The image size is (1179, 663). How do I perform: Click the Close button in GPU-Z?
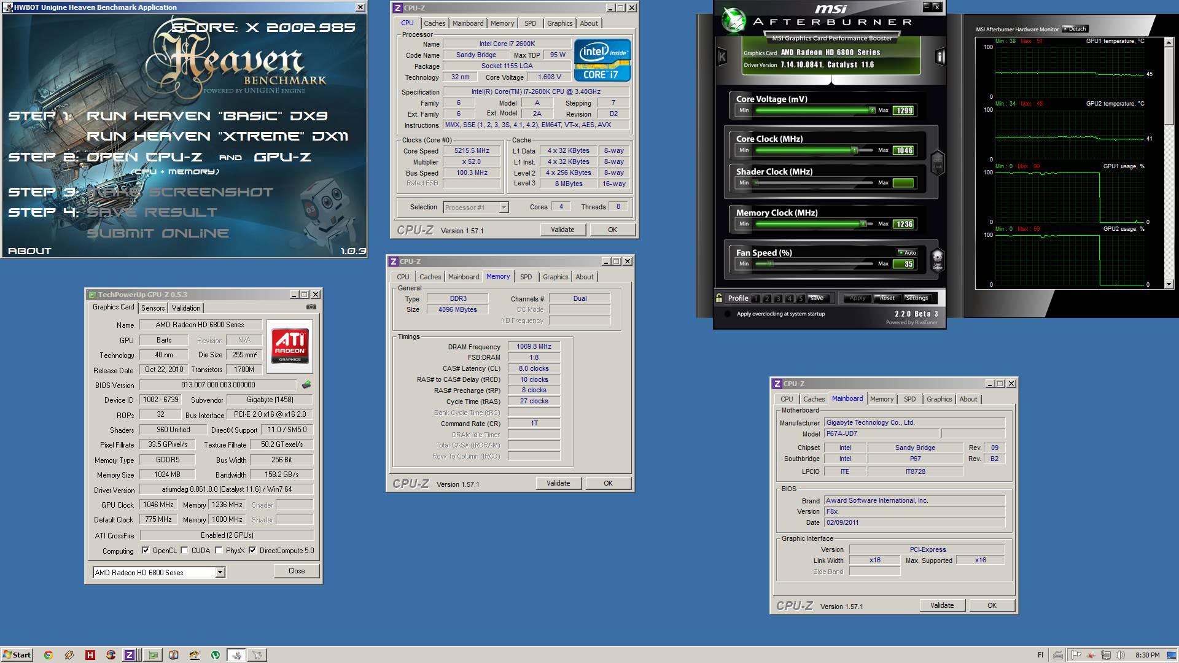pos(297,571)
